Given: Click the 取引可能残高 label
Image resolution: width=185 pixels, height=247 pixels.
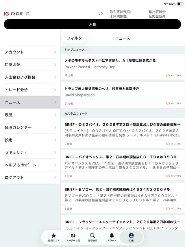Looking at the screenshot, I should 120,12.
